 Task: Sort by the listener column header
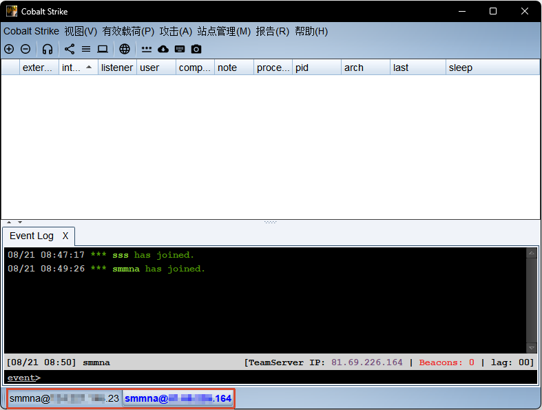pos(117,68)
